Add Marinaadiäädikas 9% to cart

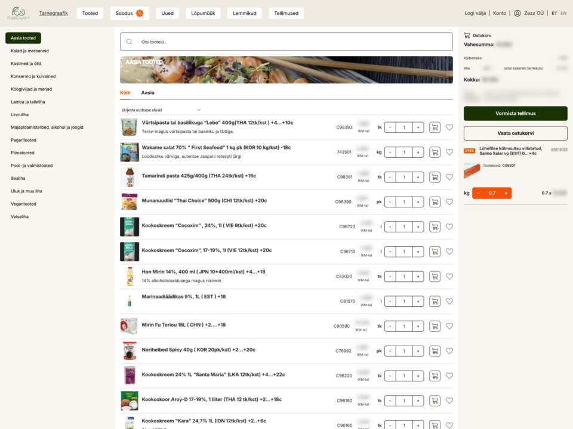435,301
